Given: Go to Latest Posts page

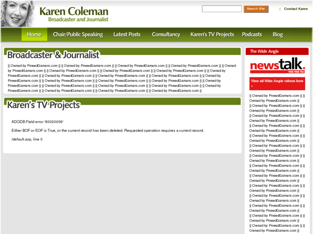Looking at the screenshot, I should (x=127, y=34).
